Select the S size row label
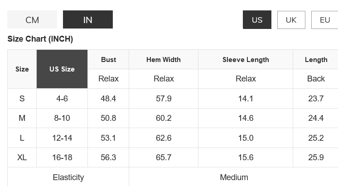This screenshot has width=338, height=186. [x=22, y=99]
